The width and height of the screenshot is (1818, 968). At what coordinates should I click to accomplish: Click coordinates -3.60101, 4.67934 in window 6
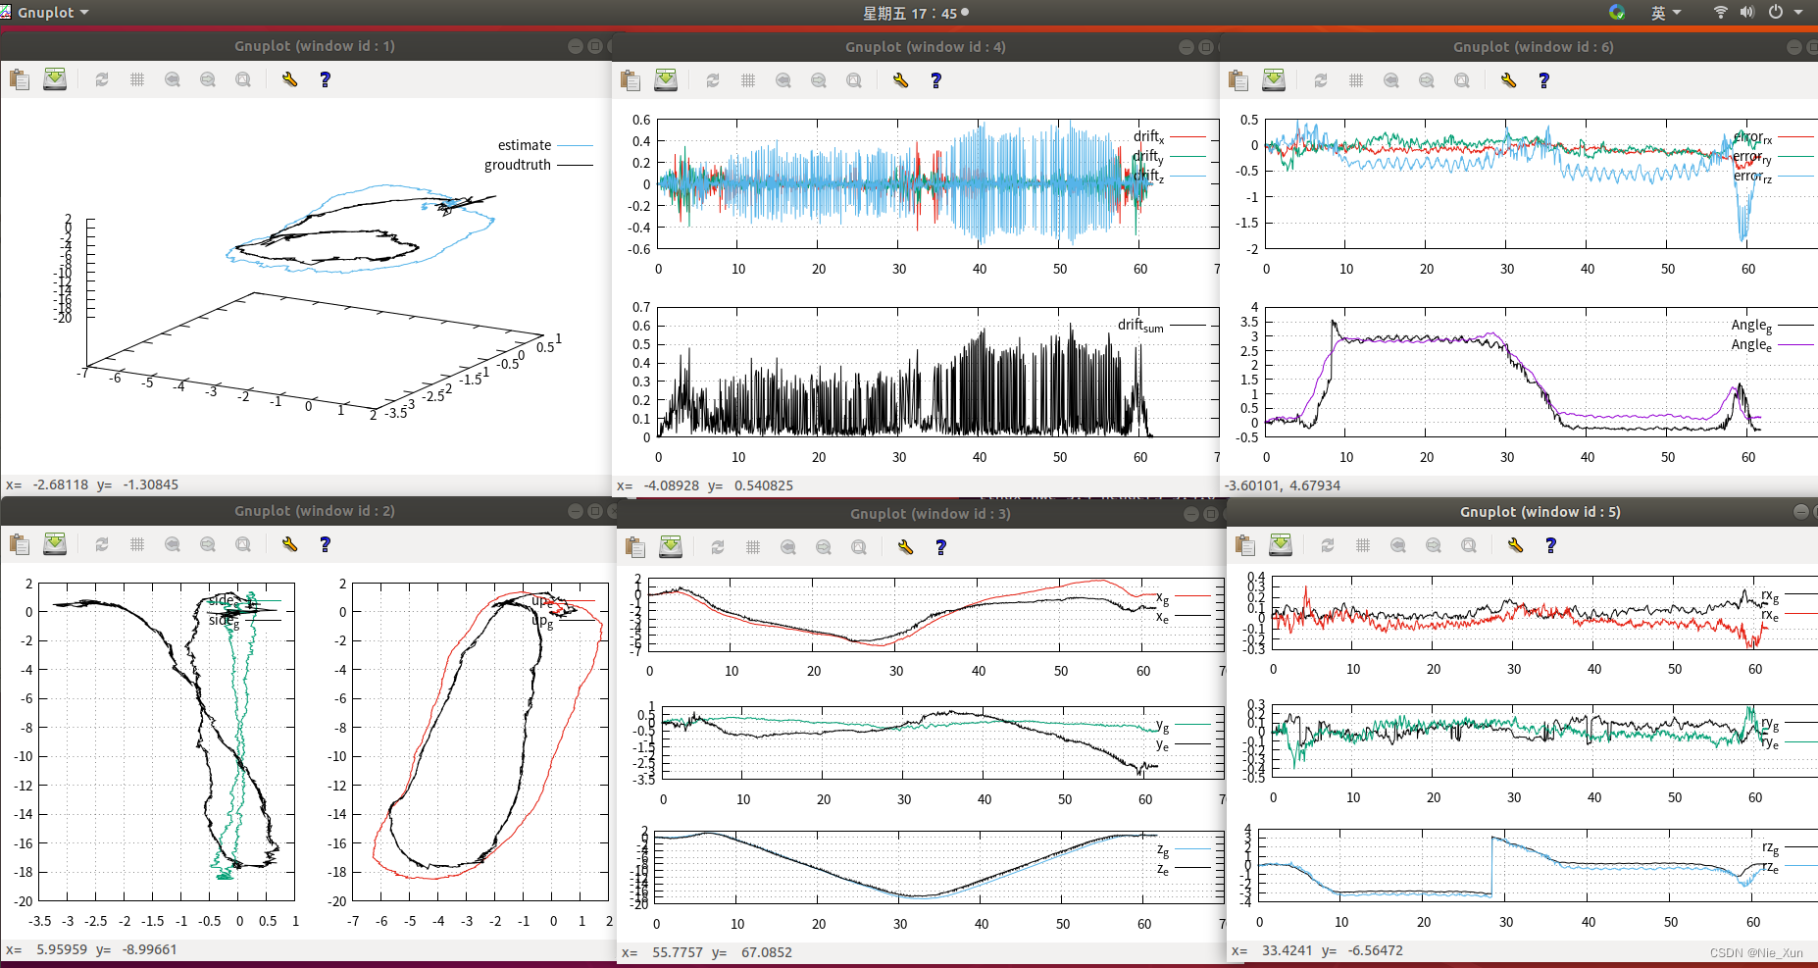[x=1282, y=485]
